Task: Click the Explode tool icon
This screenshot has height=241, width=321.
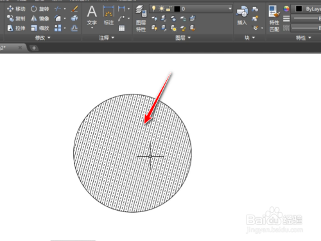Action: [74, 19]
